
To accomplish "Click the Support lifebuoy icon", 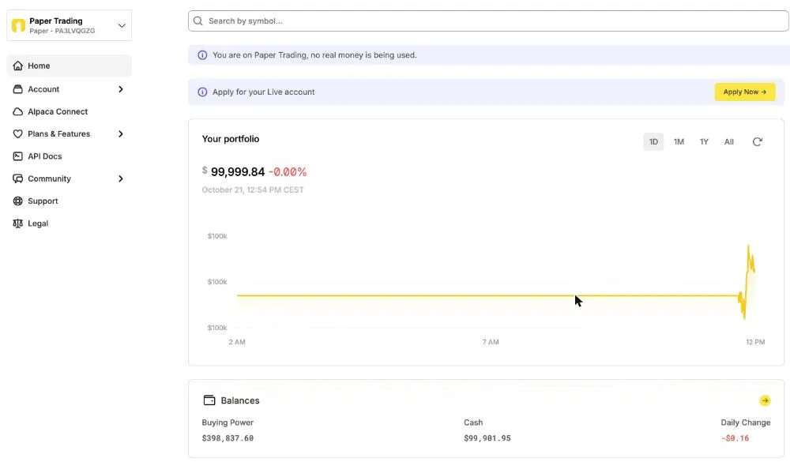I will [17, 201].
